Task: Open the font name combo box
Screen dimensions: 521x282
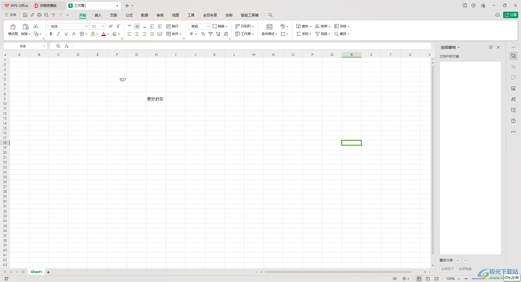Action: click(x=68, y=26)
